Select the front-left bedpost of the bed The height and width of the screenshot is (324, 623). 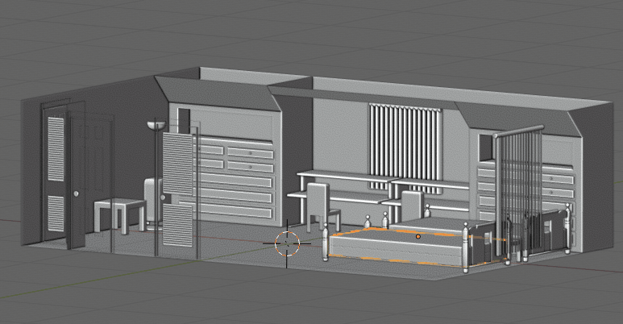pos(326,245)
